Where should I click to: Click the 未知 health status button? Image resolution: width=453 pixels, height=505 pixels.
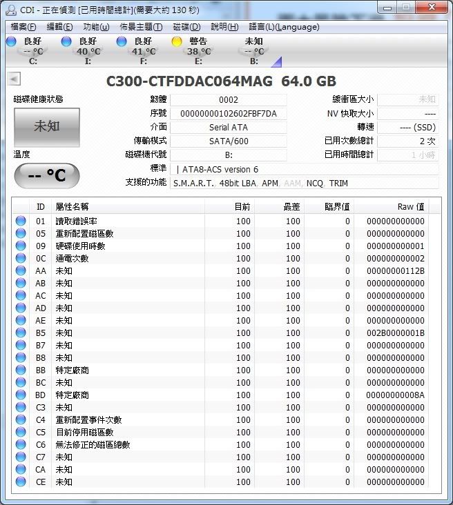pyautogui.click(x=47, y=127)
